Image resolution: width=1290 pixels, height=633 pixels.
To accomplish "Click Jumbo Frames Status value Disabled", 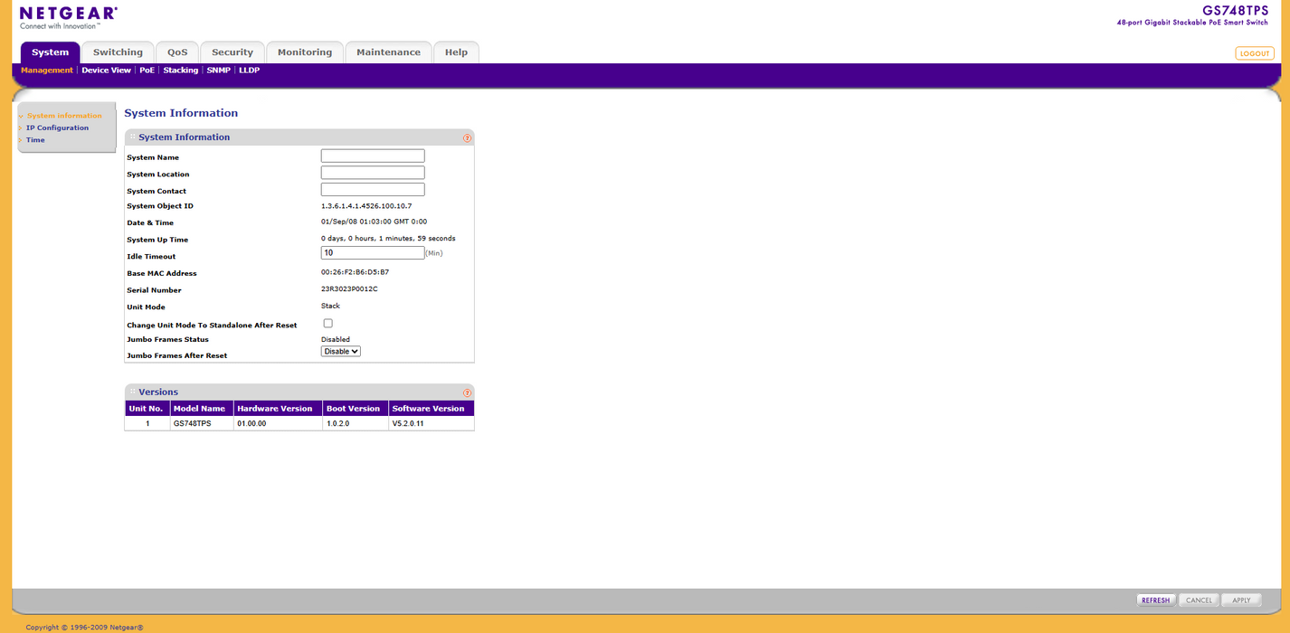I will point(336,340).
